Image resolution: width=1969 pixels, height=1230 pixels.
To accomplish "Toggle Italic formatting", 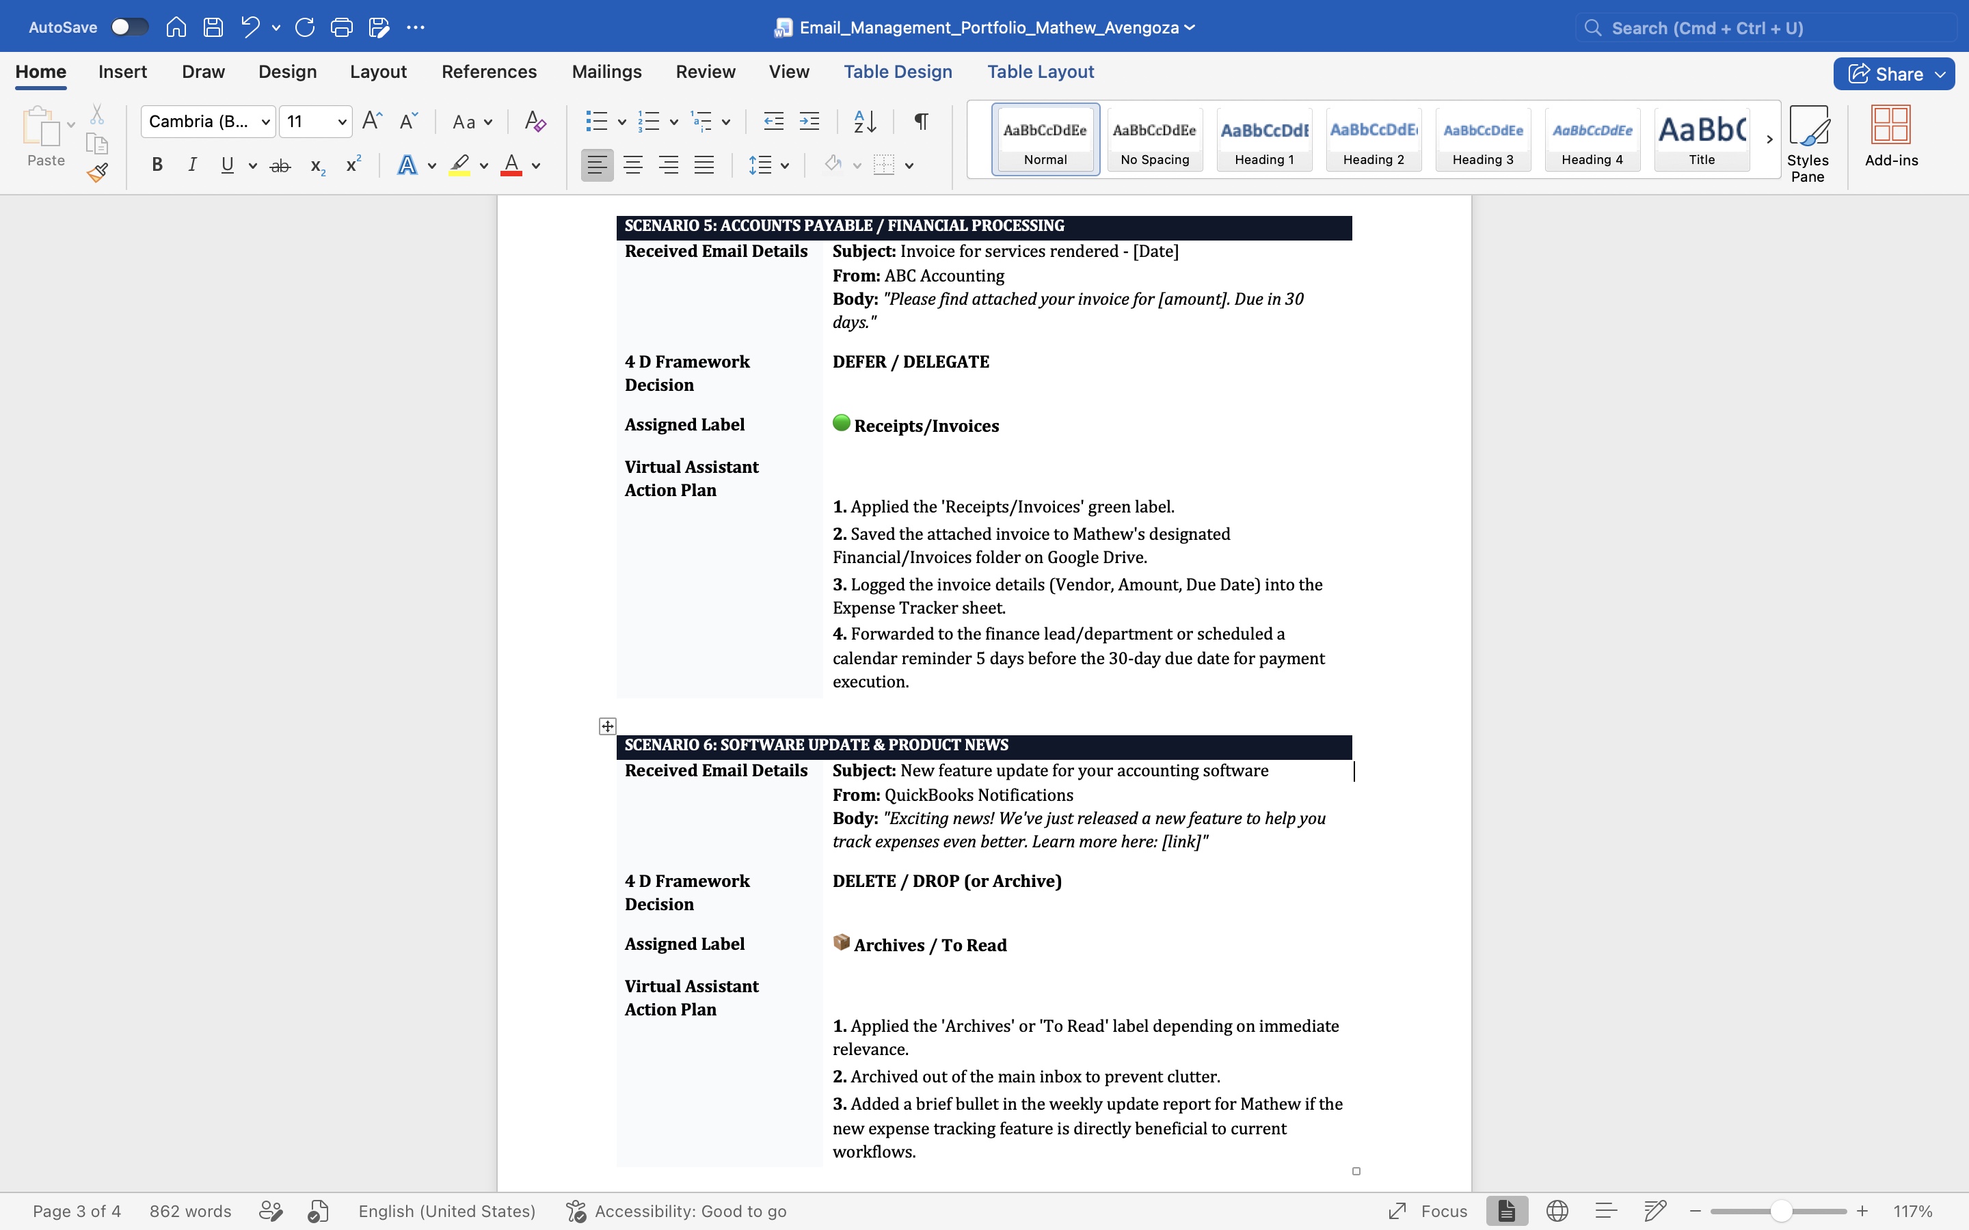I will point(192,165).
